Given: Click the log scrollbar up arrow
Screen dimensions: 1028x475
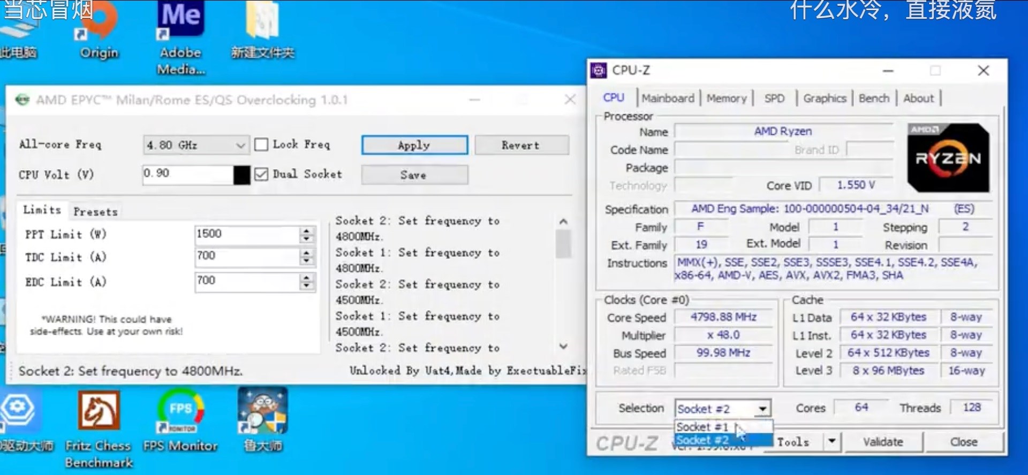Looking at the screenshot, I should click(563, 221).
